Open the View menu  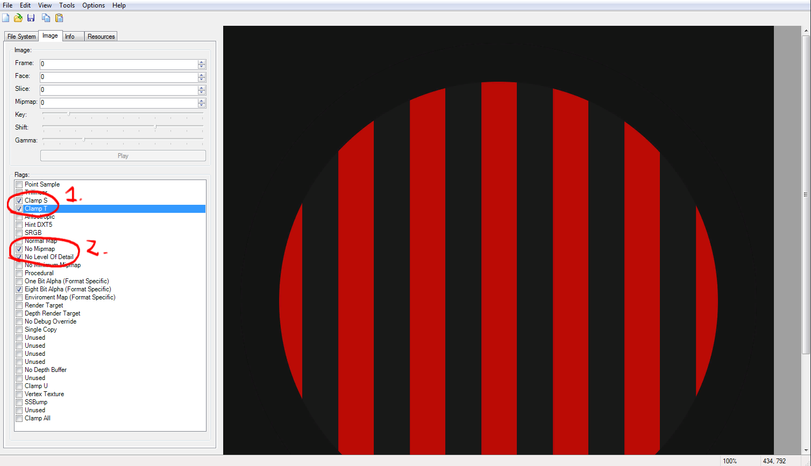click(45, 5)
